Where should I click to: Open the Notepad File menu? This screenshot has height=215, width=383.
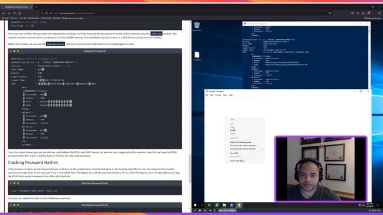206,95
